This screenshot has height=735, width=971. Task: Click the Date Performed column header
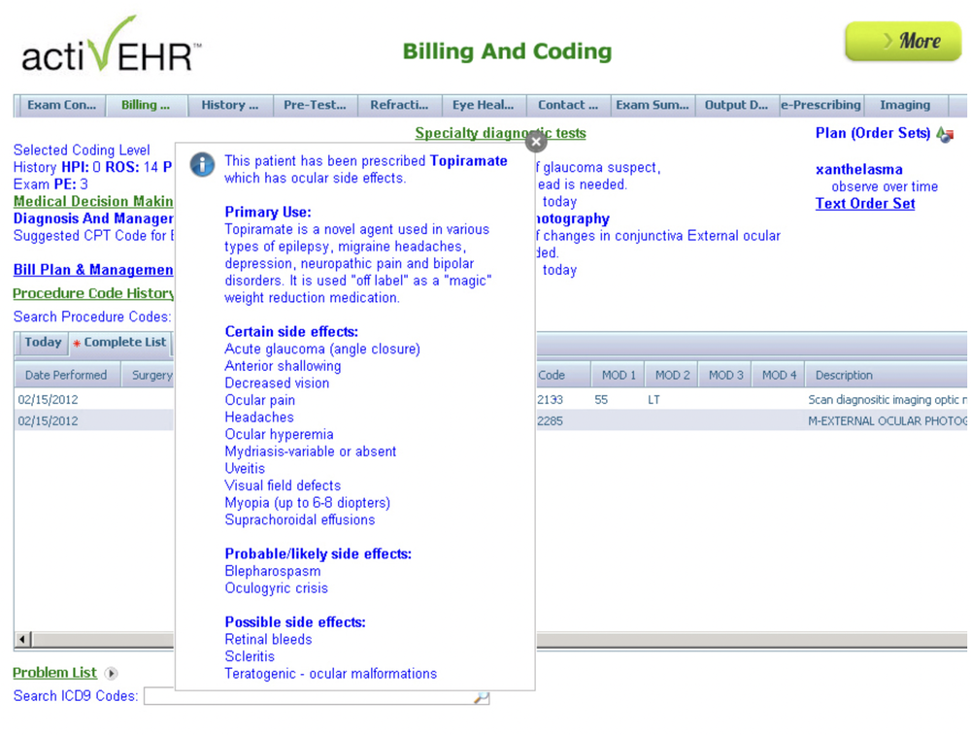[66, 375]
